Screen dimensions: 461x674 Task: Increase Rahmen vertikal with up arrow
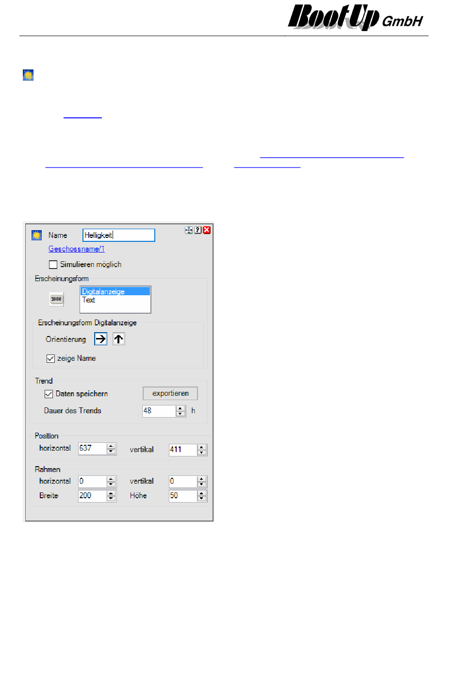tap(202, 479)
